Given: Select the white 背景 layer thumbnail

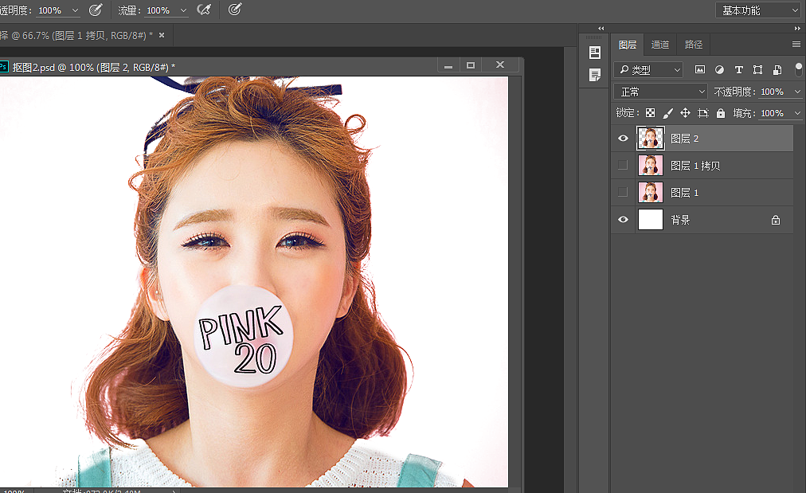Looking at the screenshot, I should 650,220.
